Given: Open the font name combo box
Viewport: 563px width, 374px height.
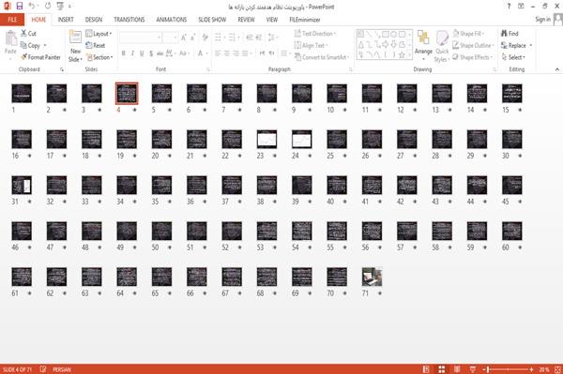Looking at the screenshot, I should 141,37.
